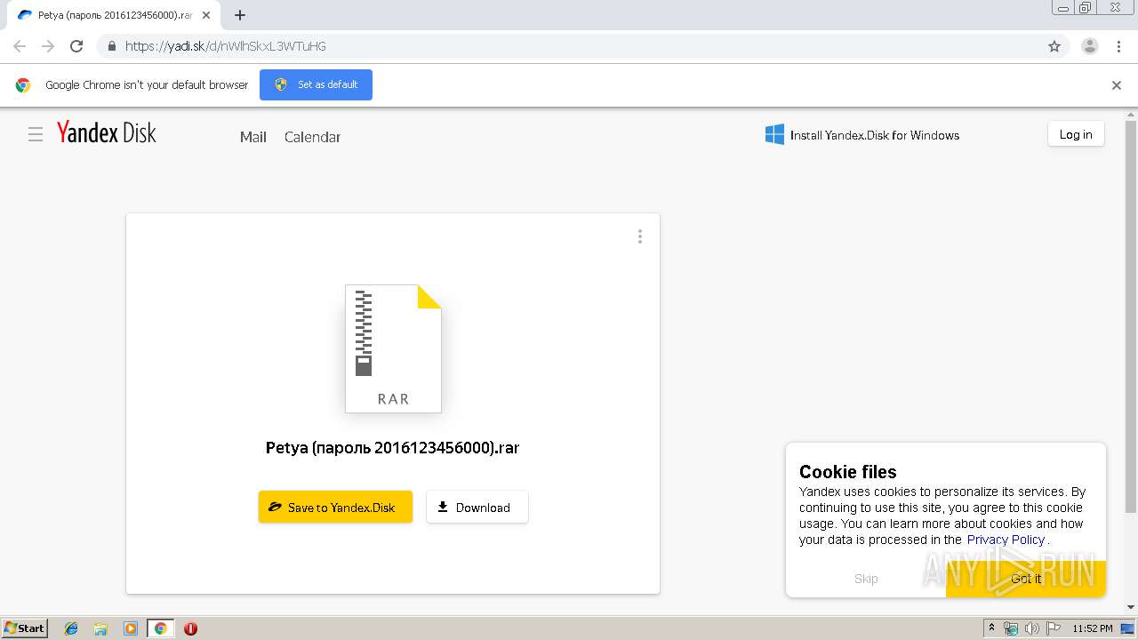Skip the cookie notice
Image resolution: width=1138 pixels, height=640 pixels.
click(866, 579)
